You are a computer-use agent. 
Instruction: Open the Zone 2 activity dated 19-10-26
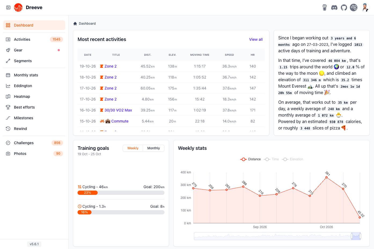point(110,66)
